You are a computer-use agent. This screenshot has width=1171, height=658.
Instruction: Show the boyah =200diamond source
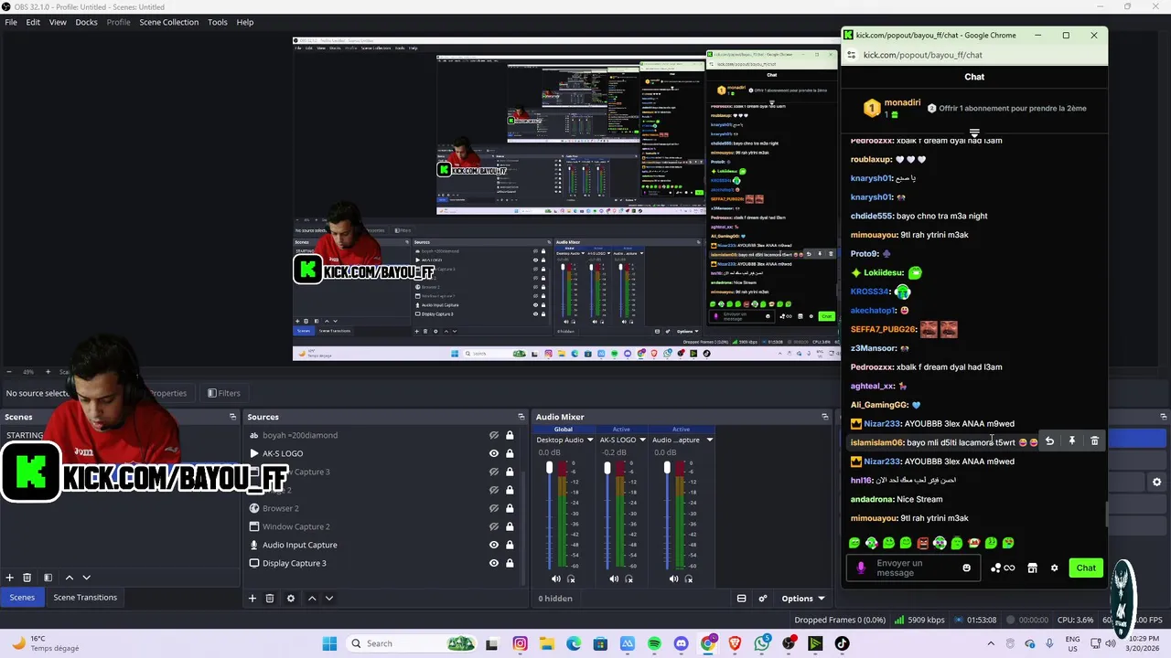click(x=494, y=435)
